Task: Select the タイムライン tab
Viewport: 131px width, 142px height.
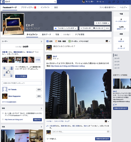Action: coord(32,35)
